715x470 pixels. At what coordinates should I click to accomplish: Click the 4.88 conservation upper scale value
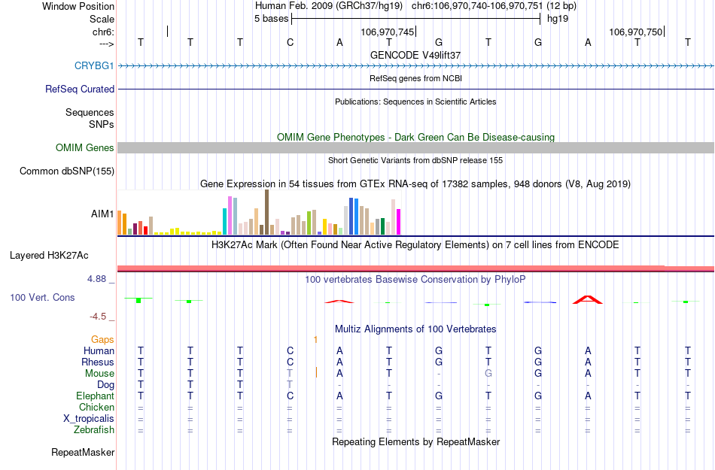(x=96, y=279)
